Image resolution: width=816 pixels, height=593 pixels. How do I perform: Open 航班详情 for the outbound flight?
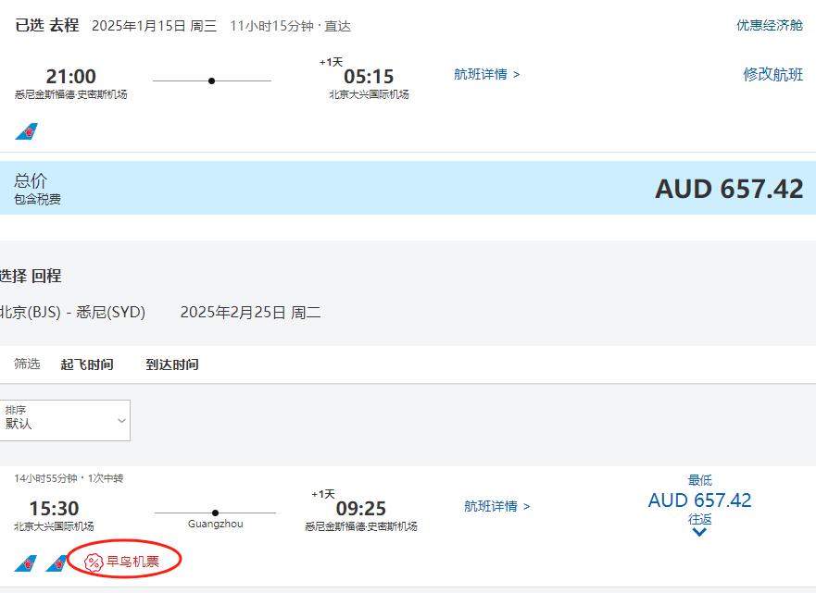pos(486,74)
